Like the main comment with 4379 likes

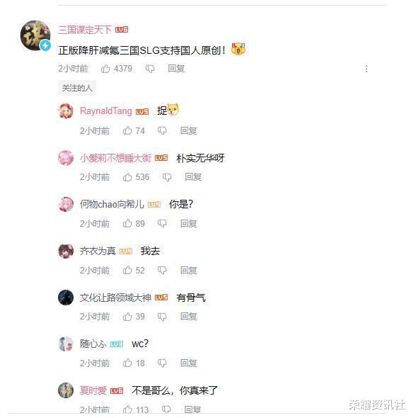click(x=105, y=69)
